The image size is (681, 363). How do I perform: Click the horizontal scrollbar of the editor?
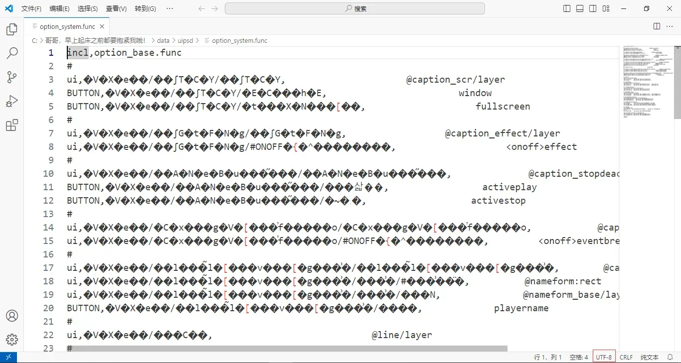(x=287, y=349)
